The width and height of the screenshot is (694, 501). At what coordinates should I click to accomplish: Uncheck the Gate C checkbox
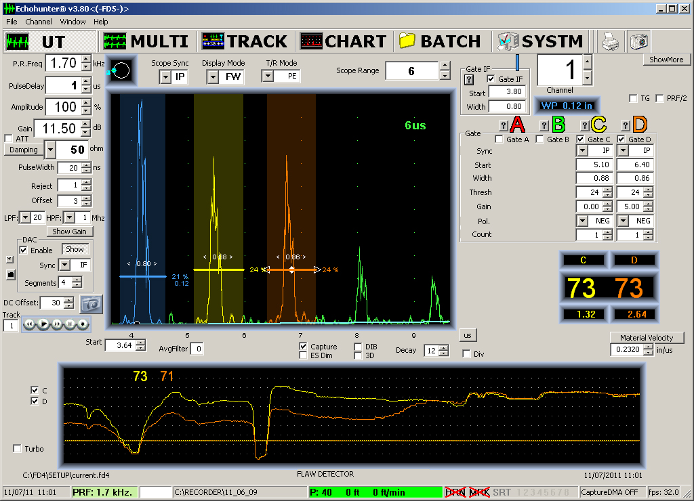pyautogui.click(x=580, y=139)
